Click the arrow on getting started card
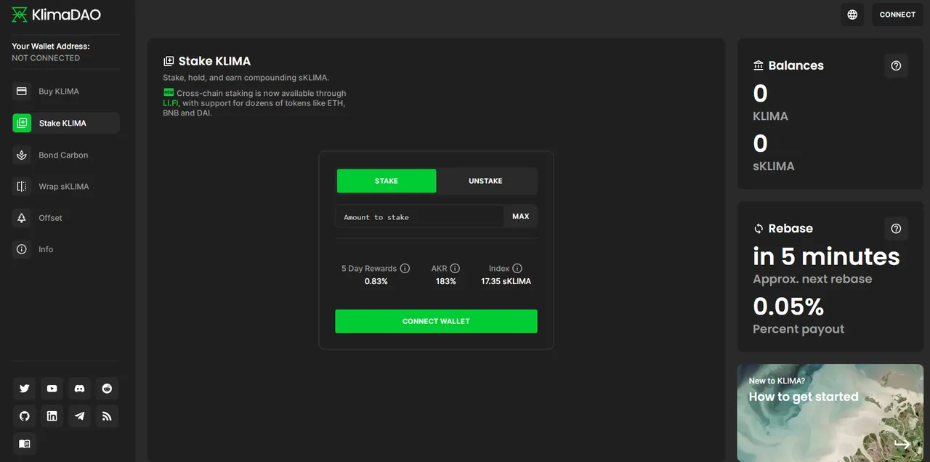This screenshot has height=462, width=930. (902, 444)
